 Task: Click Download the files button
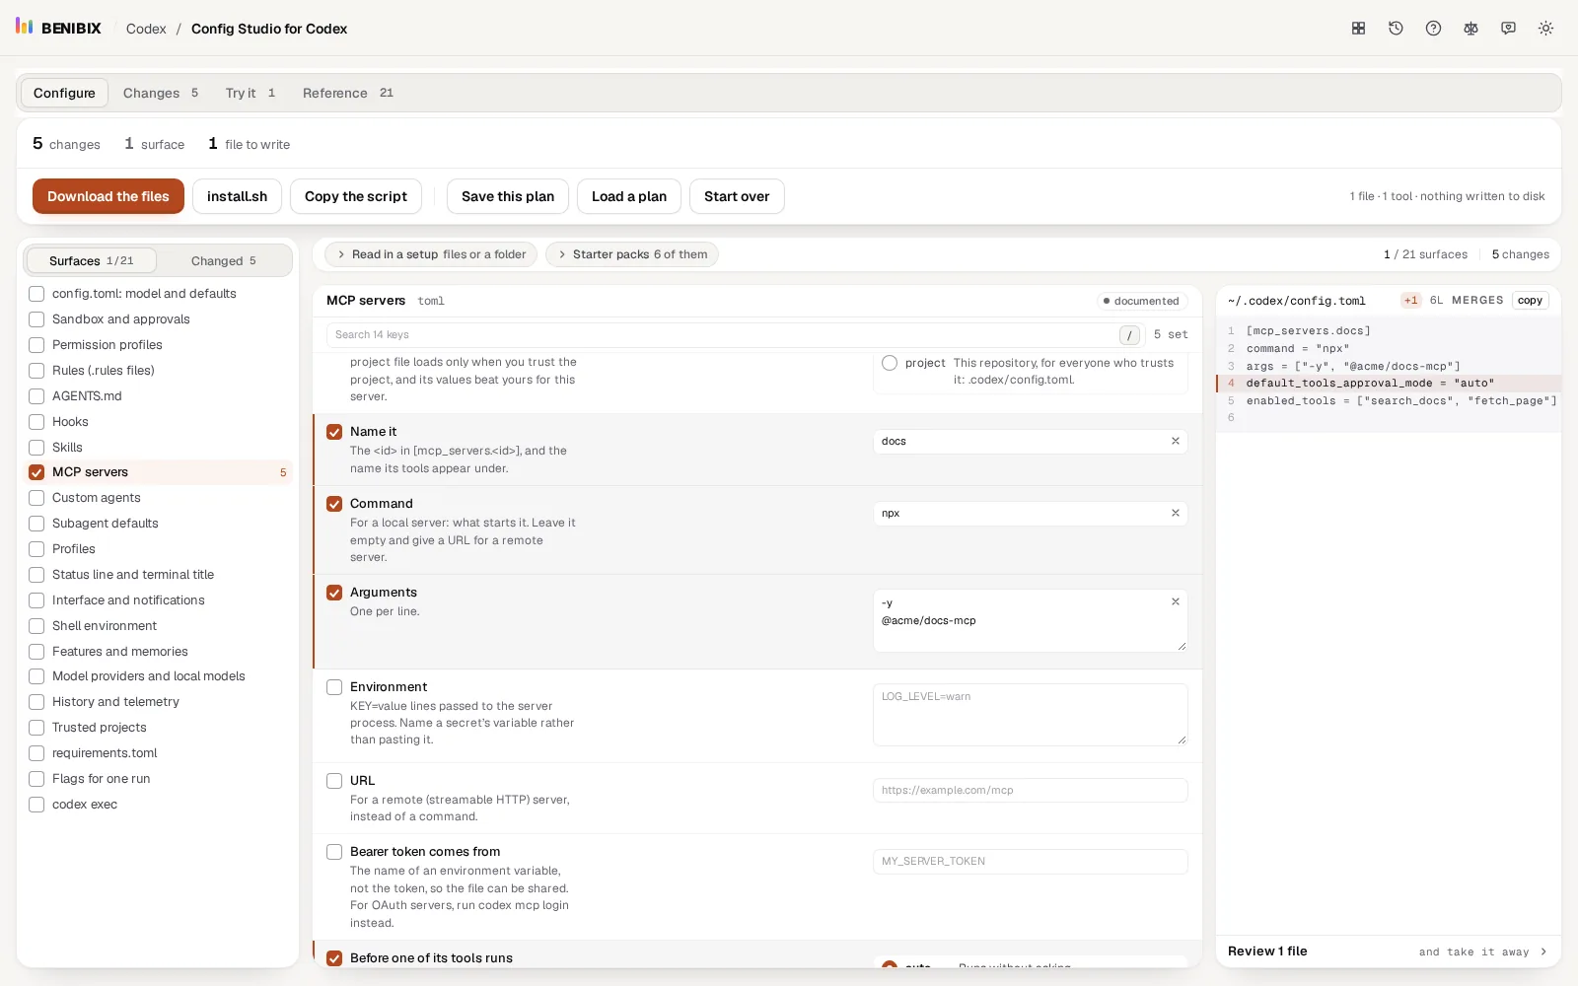[x=108, y=196]
